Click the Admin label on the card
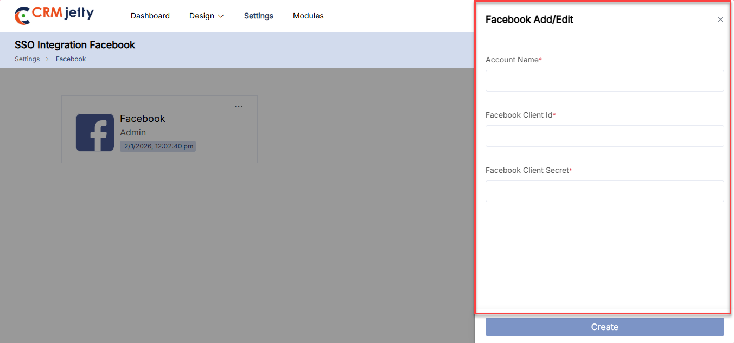 tap(133, 132)
